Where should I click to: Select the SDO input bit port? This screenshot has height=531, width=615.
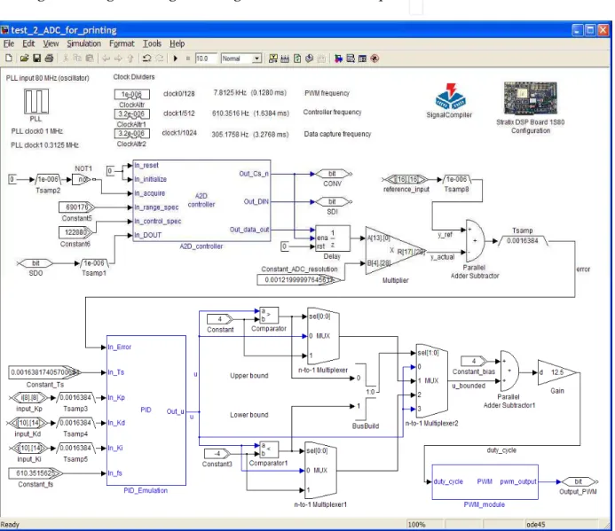point(35,263)
